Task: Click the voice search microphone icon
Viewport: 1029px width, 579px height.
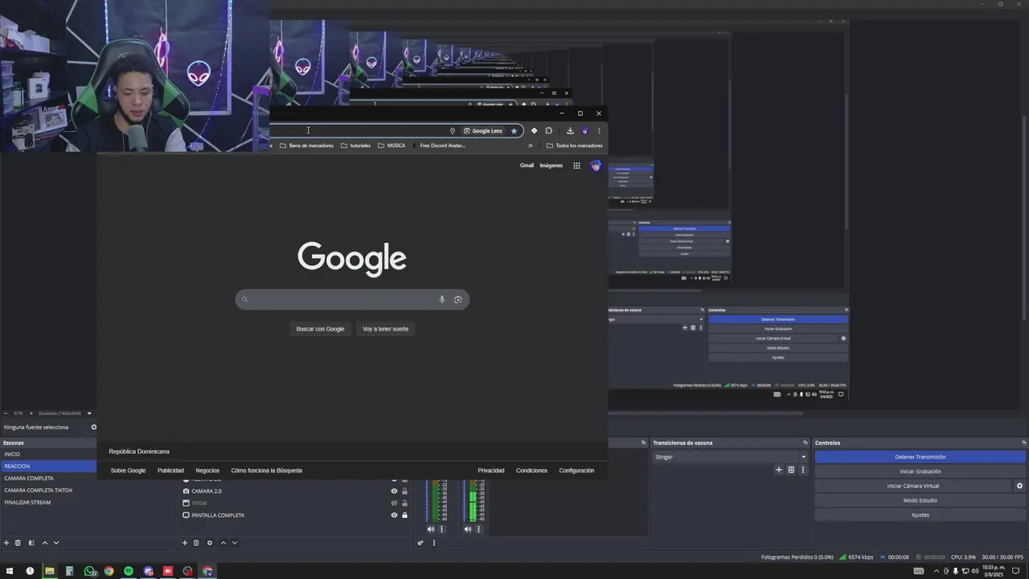Action: pyautogui.click(x=441, y=299)
